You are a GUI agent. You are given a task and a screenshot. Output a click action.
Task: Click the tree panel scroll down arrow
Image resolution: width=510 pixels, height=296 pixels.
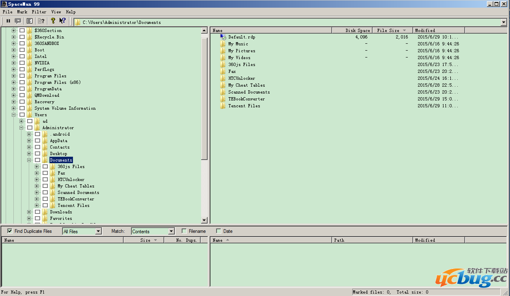pyautogui.click(x=204, y=220)
